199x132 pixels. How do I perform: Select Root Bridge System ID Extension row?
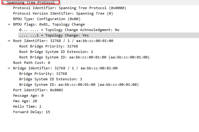click(x=56, y=52)
